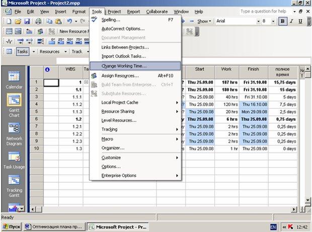Click the Assign Resources toolbar icon
Image resolution: width=312 pixels, height=232 pixels.
coord(40,31)
